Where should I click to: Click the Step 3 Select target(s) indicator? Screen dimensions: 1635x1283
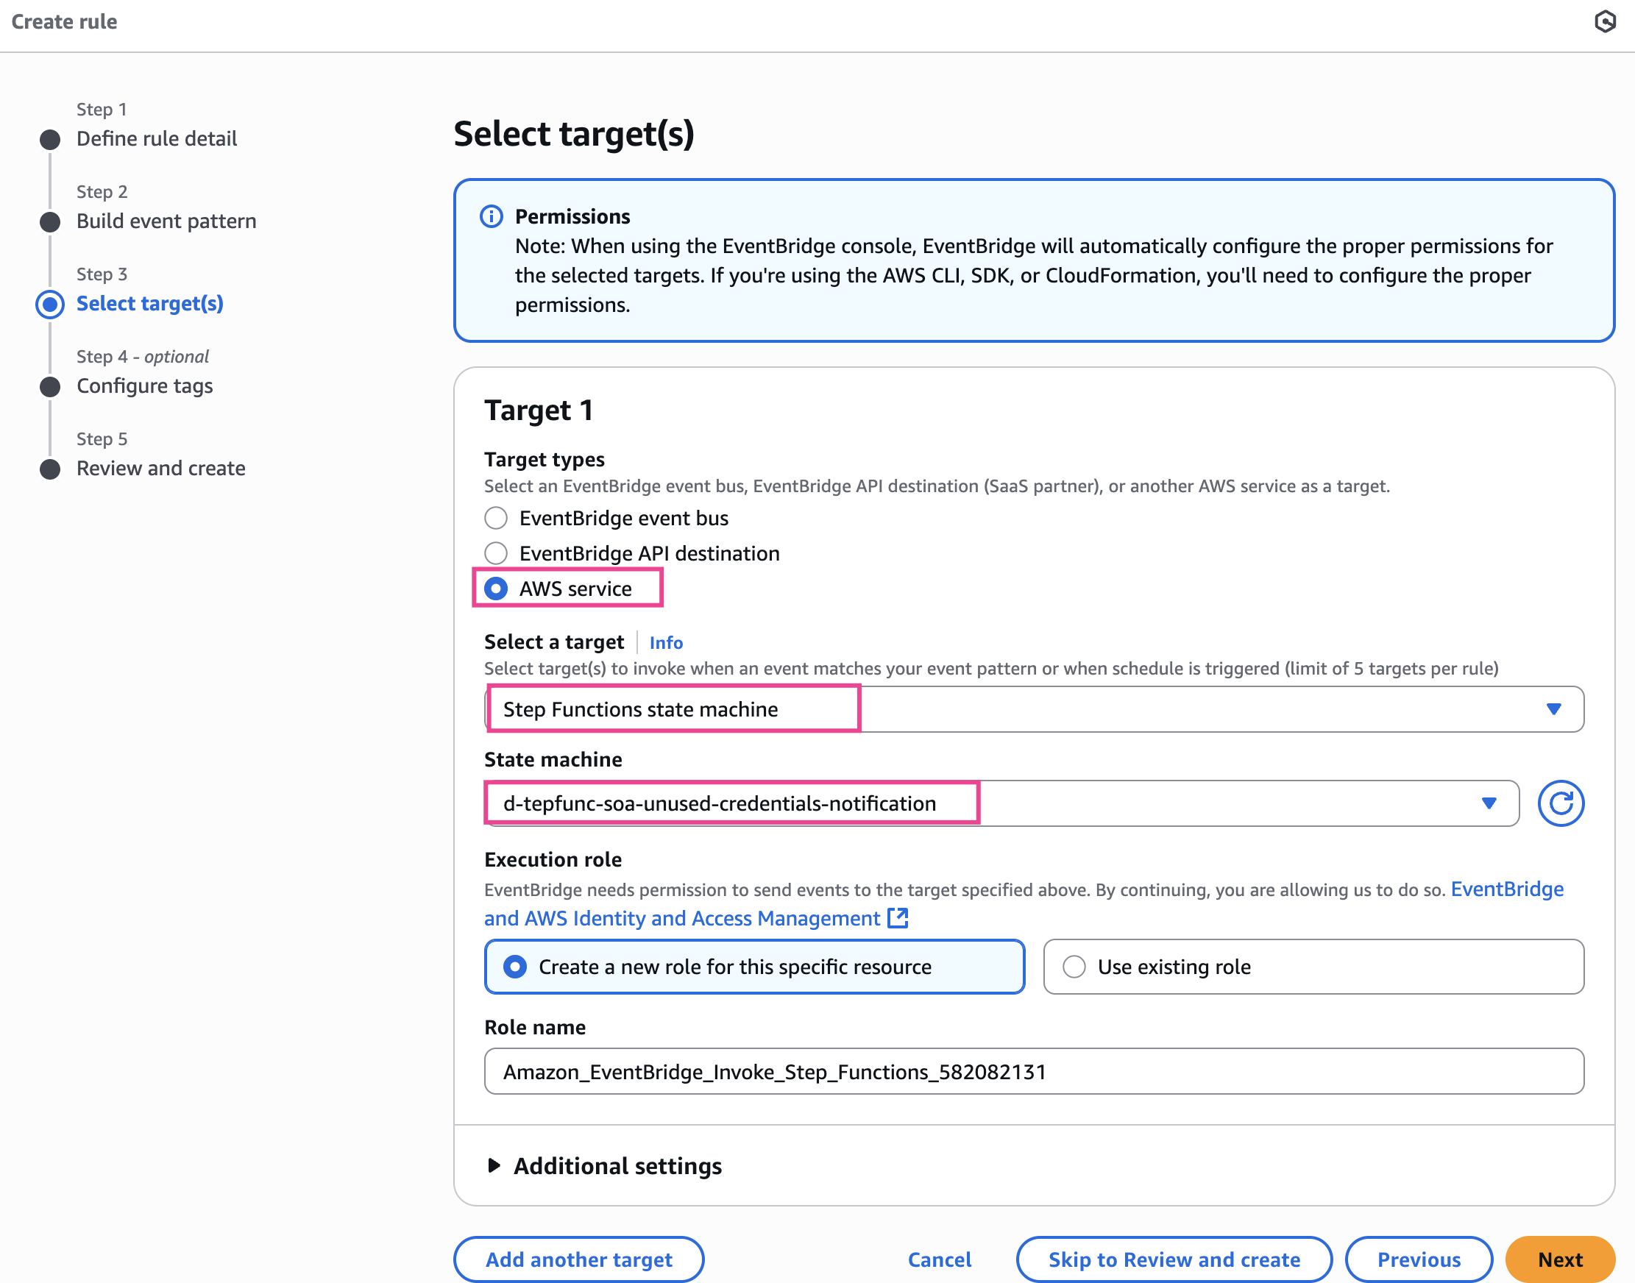[50, 304]
